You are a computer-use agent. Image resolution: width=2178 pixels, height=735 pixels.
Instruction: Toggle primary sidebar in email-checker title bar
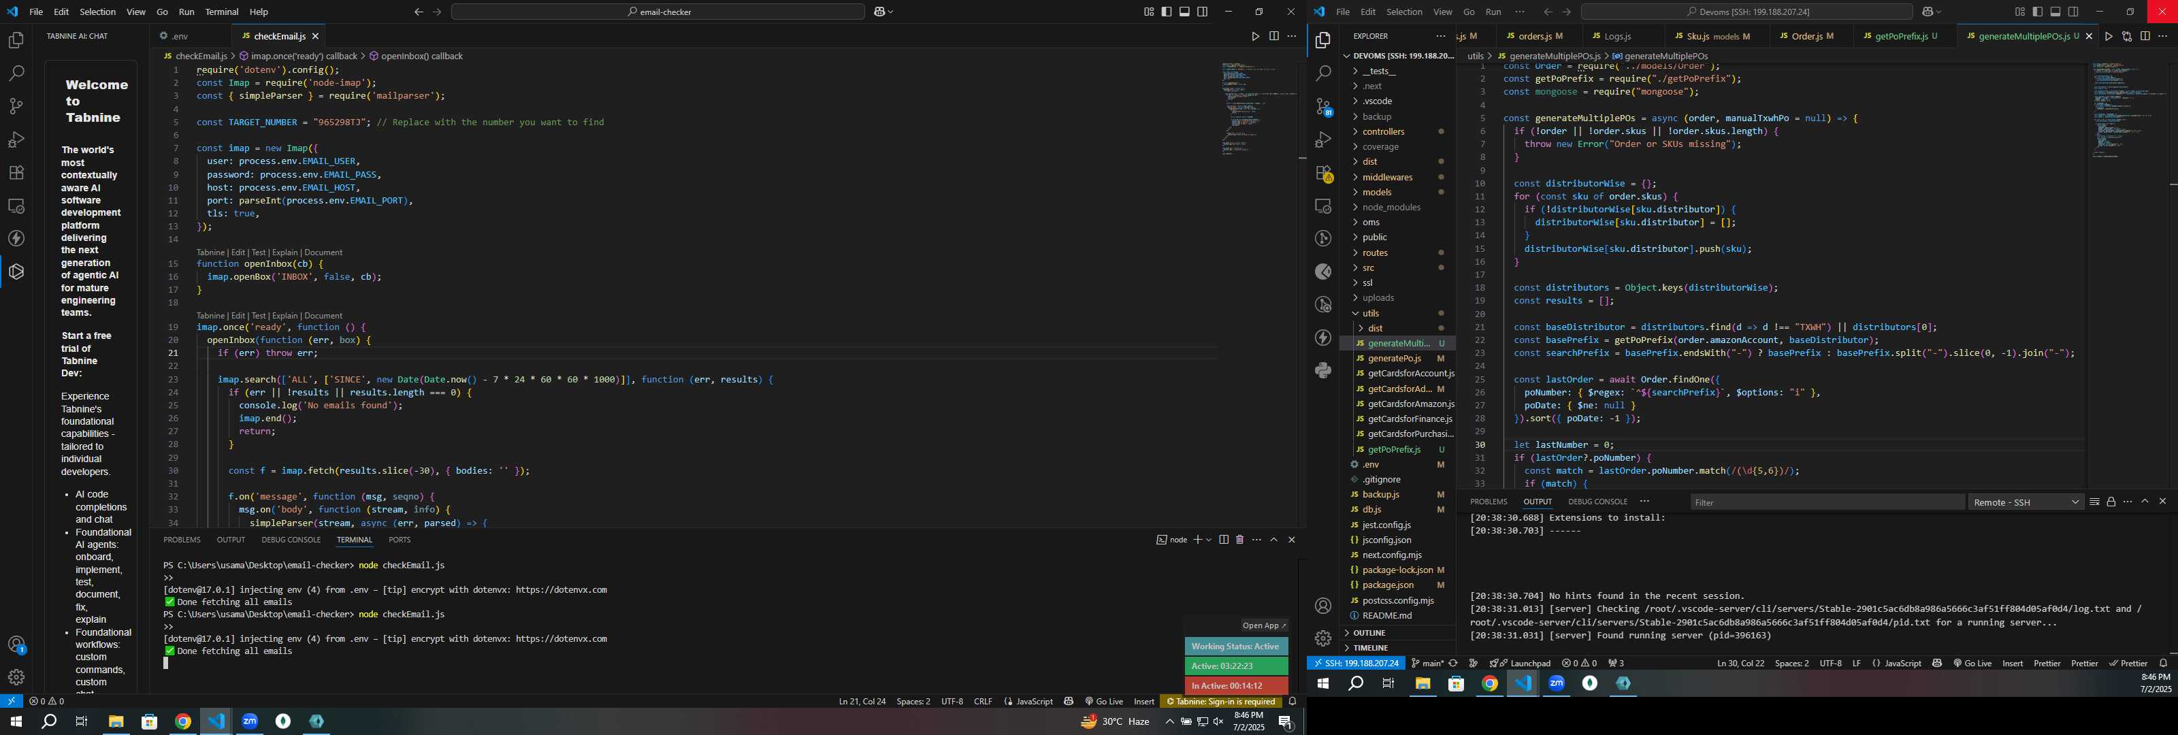(1167, 12)
